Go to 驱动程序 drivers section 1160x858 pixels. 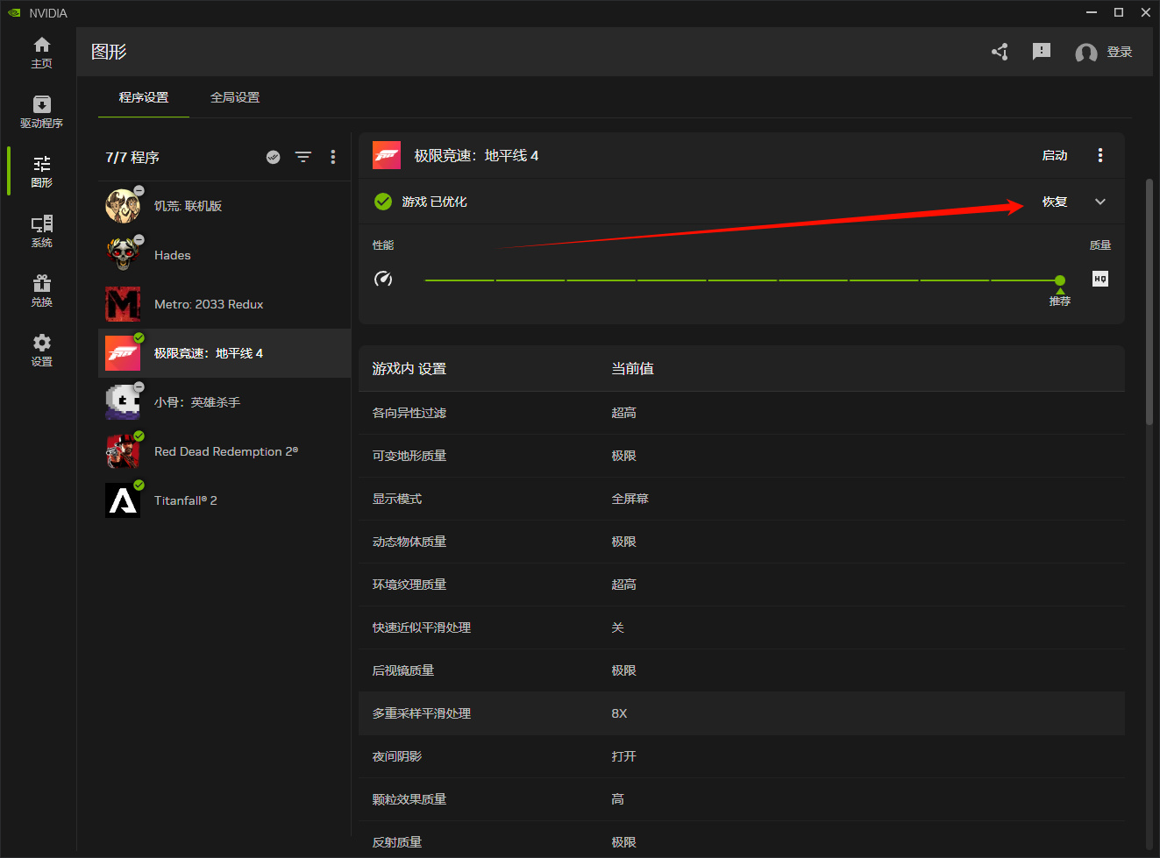tap(41, 112)
